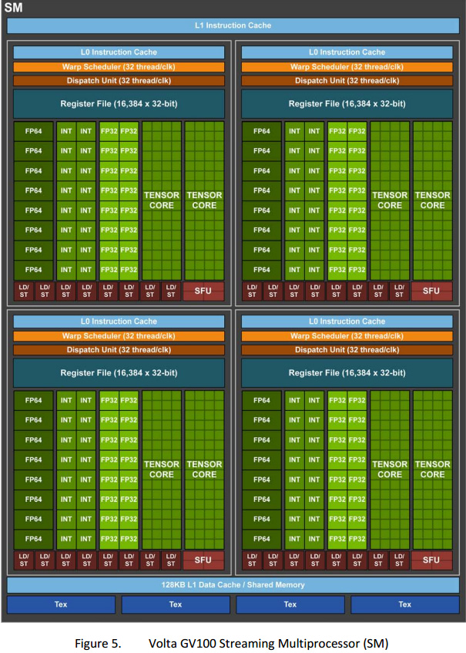Select L0 Instruction Cache in upper-right partition
Screen dimensions: 466x653
click(x=347, y=52)
